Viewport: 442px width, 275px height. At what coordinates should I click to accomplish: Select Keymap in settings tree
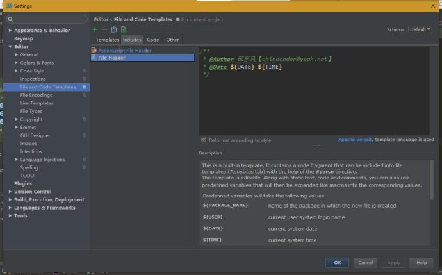pyautogui.click(x=24, y=38)
